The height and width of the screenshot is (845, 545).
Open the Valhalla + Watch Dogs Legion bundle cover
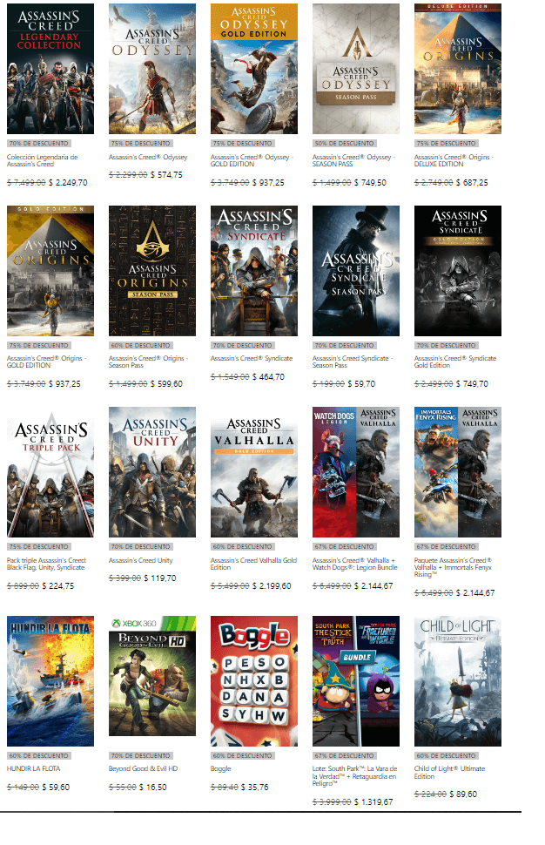point(355,473)
